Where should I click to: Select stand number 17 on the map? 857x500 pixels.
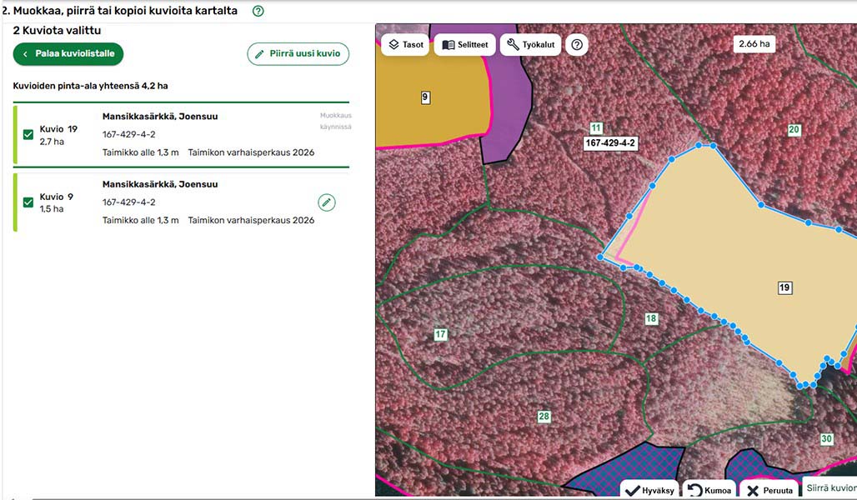click(440, 335)
